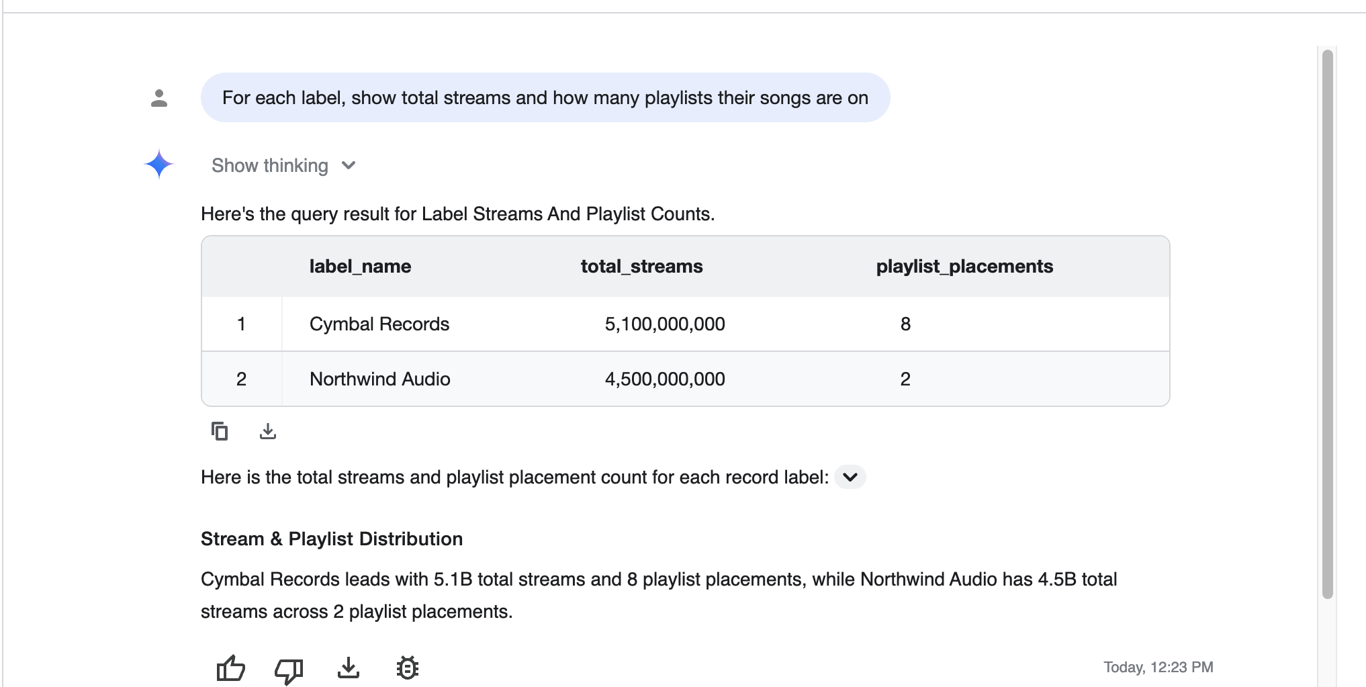The height and width of the screenshot is (687, 1366).
Task: Give the response a thumbs down
Action: pyautogui.click(x=289, y=669)
